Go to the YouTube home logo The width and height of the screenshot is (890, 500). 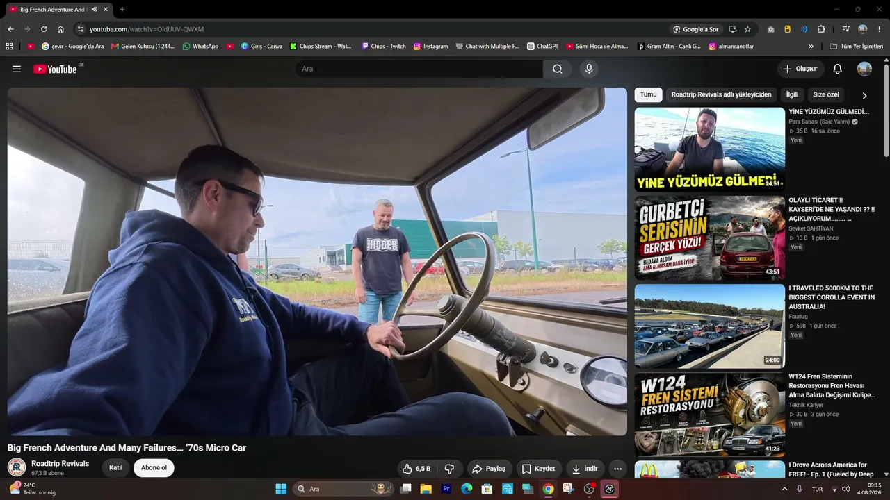click(x=55, y=69)
